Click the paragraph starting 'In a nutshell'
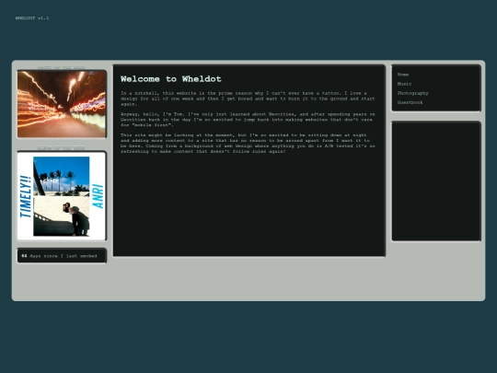497x373 pixels. [248, 99]
